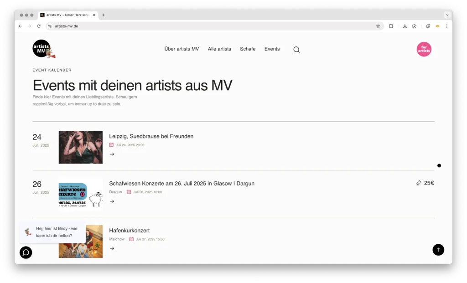The height and width of the screenshot is (283, 467).
Task: Open the Hafenkurkonzert event link
Action: tap(130, 230)
